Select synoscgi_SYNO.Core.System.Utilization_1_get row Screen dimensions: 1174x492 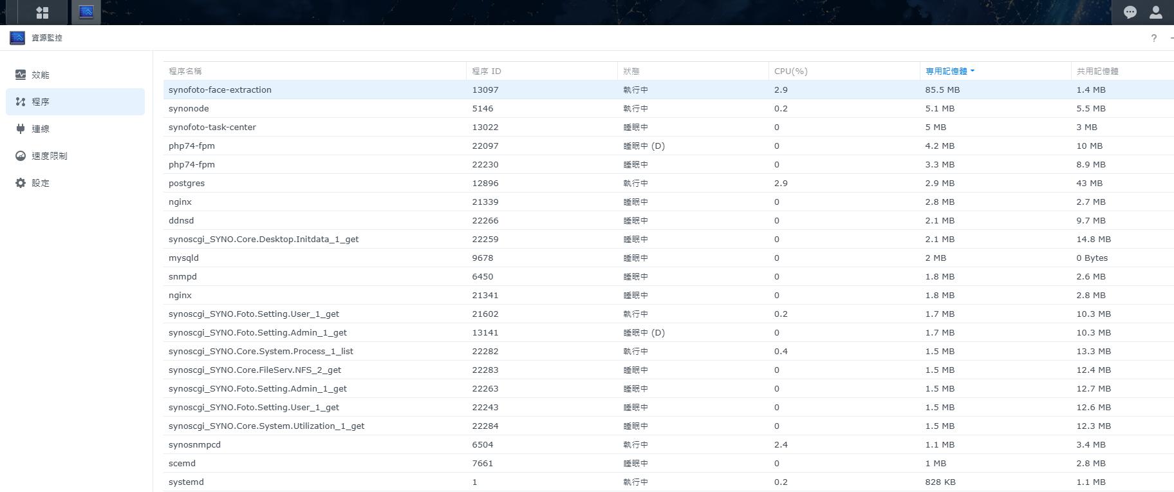pyautogui.click(x=669, y=426)
